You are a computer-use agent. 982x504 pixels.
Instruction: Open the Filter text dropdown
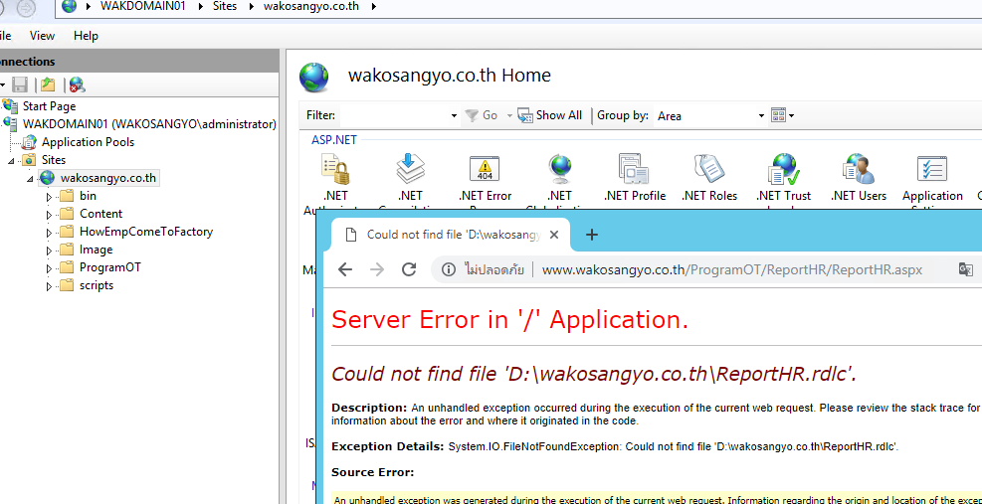(454, 116)
